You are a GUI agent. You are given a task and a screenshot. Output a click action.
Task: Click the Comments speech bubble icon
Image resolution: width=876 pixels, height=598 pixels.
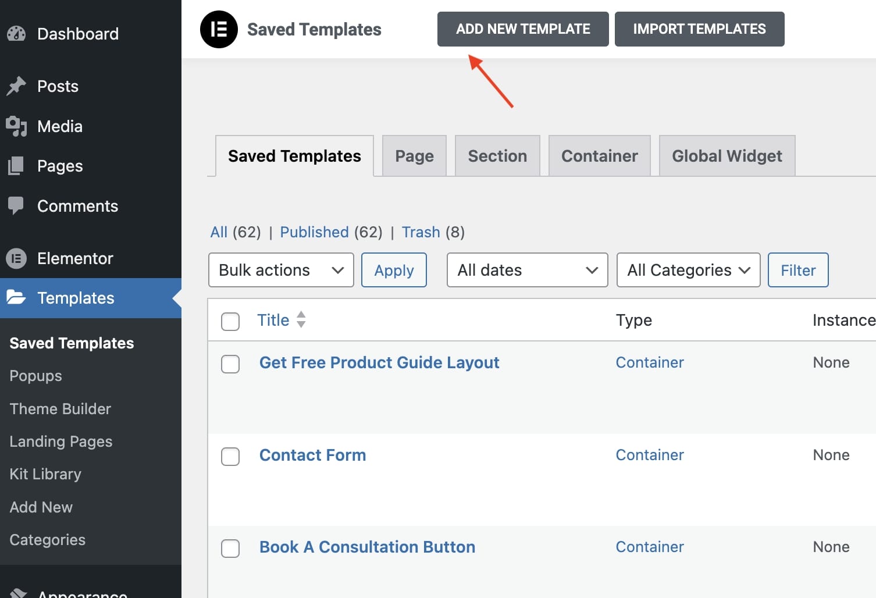coord(16,205)
